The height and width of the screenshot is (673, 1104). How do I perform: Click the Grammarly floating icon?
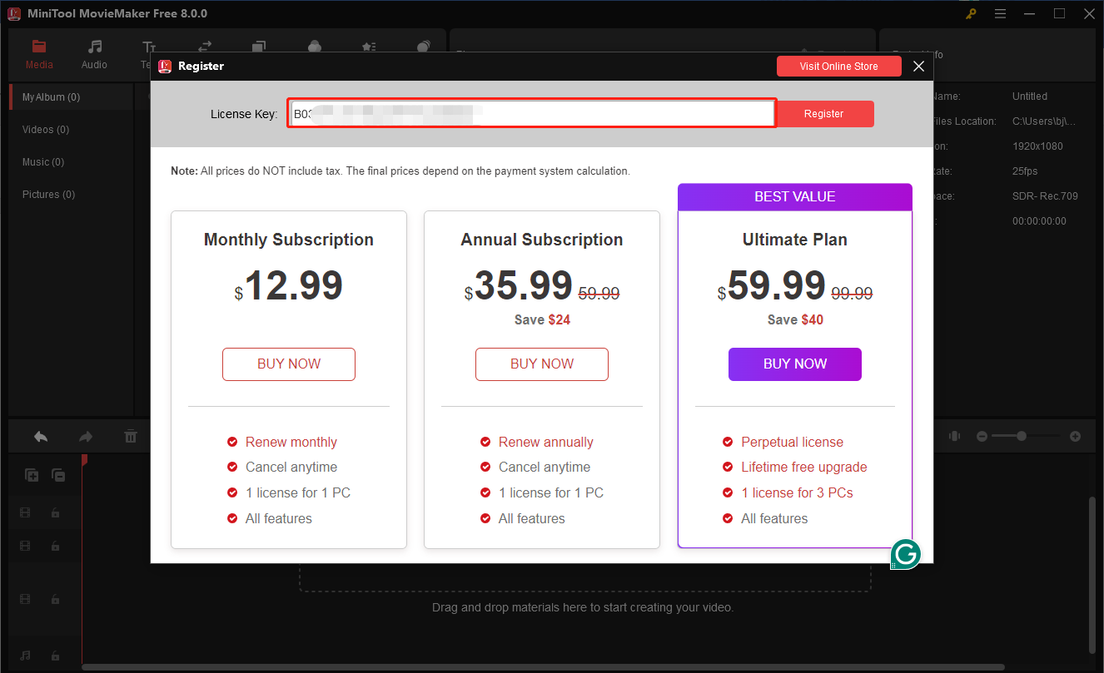coord(905,553)
